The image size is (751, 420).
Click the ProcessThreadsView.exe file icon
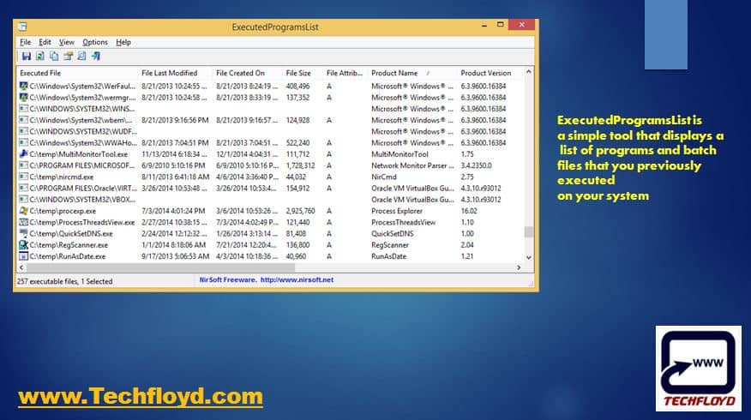point(23,222)
